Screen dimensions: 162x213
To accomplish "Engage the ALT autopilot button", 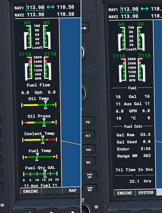I will point(88,135).
